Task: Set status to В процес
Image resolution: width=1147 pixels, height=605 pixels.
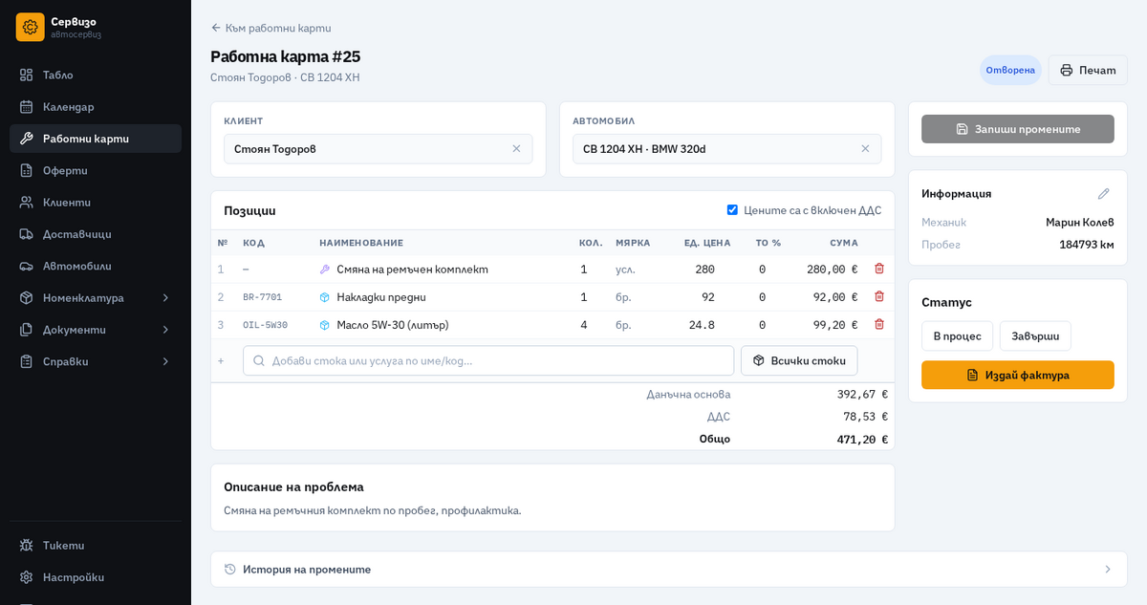Action: click(x=957, y=335)
